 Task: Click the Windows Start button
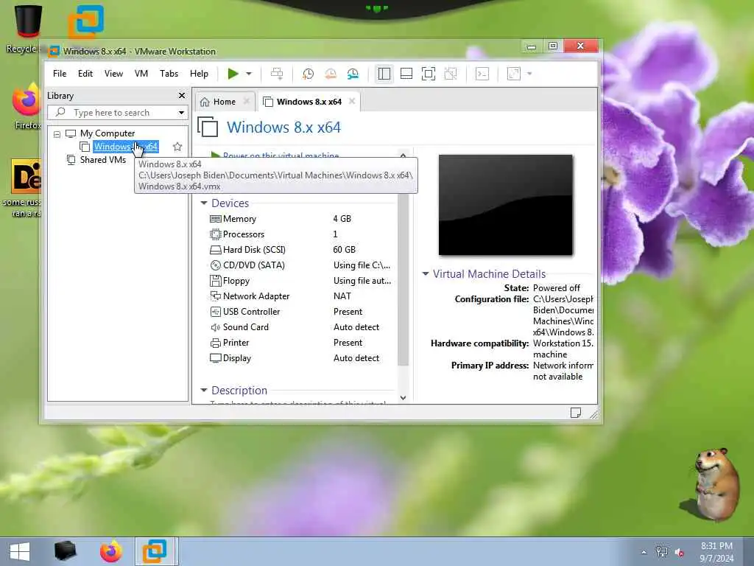[20, 551]
